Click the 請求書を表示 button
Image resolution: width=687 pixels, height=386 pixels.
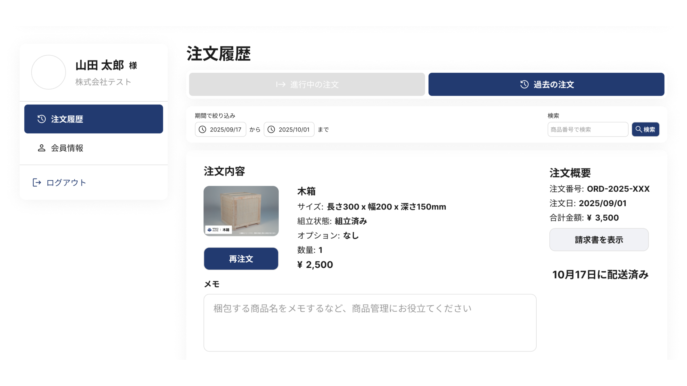pyautogui.click(x=599, y=240)
